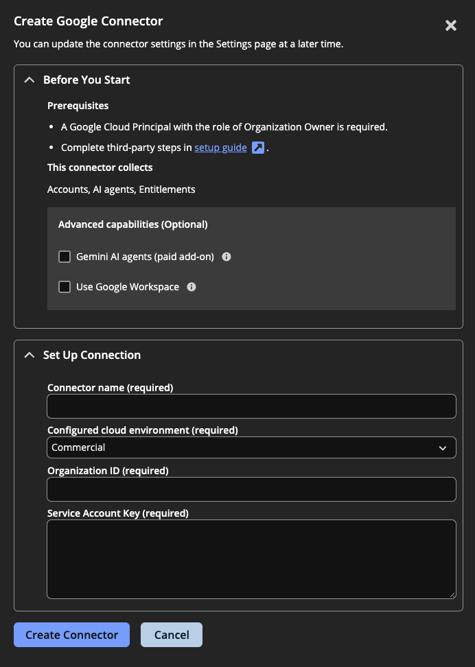Check the Use Google Workspace checkbox
The width and height of the screenshot is (475, 667).
65,287
